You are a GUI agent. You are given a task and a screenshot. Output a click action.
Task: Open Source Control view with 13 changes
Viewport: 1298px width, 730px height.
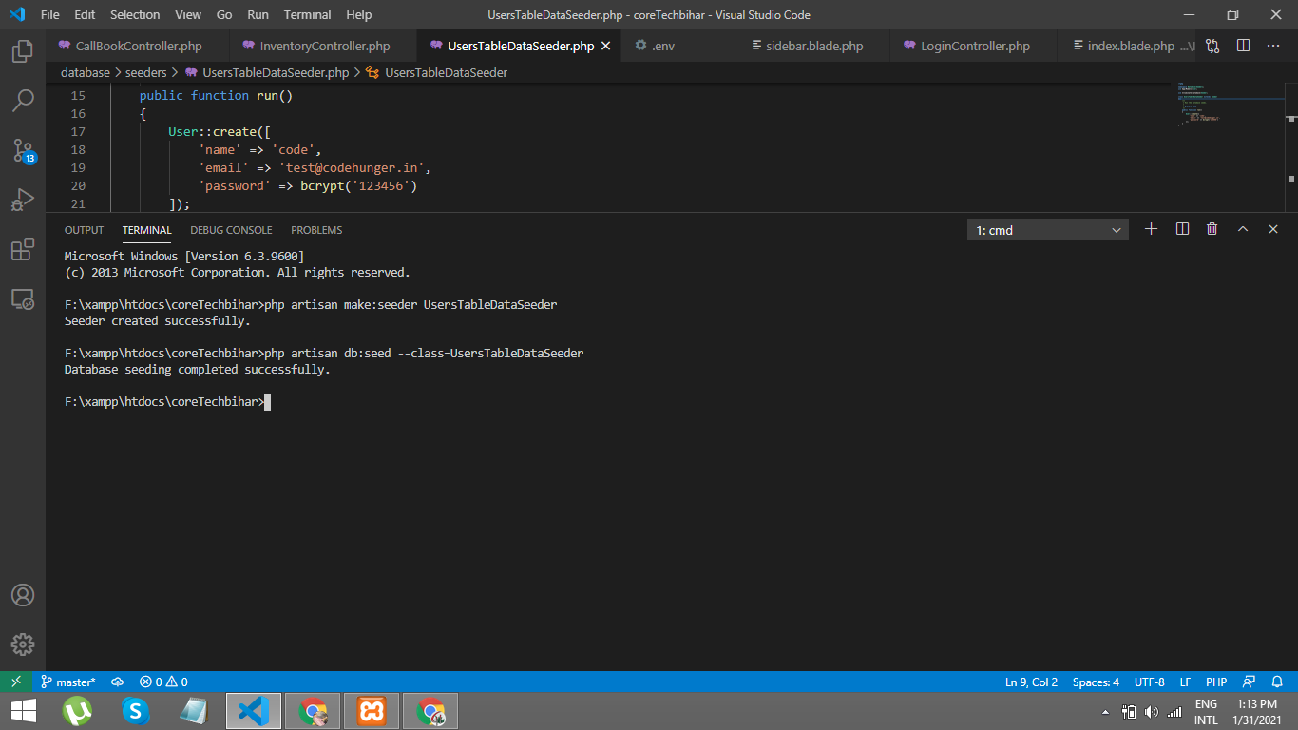click(x=23, y=150)
